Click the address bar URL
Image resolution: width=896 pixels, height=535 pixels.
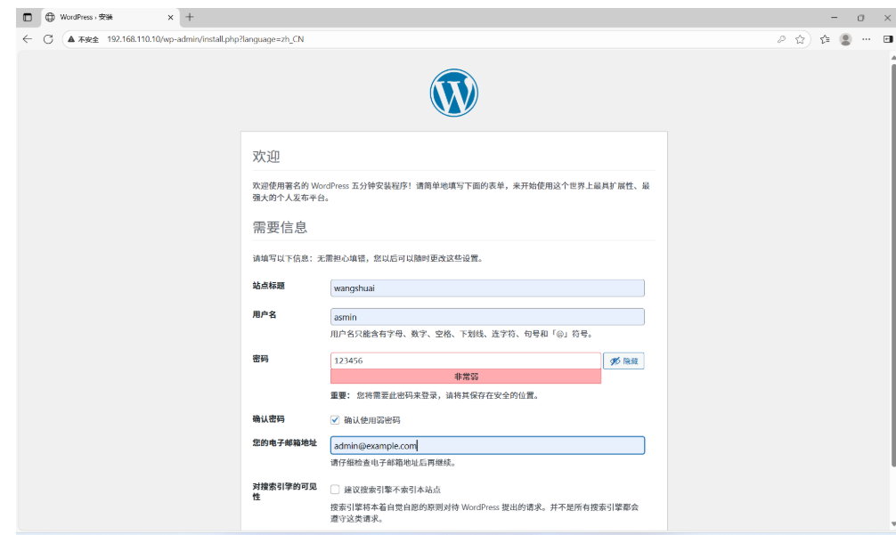[205, 39]
